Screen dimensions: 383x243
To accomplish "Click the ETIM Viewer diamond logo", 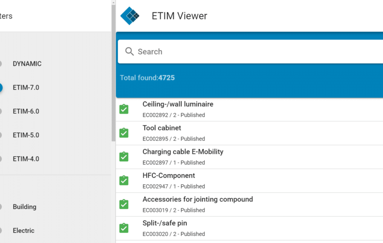I will pos(130,16).
